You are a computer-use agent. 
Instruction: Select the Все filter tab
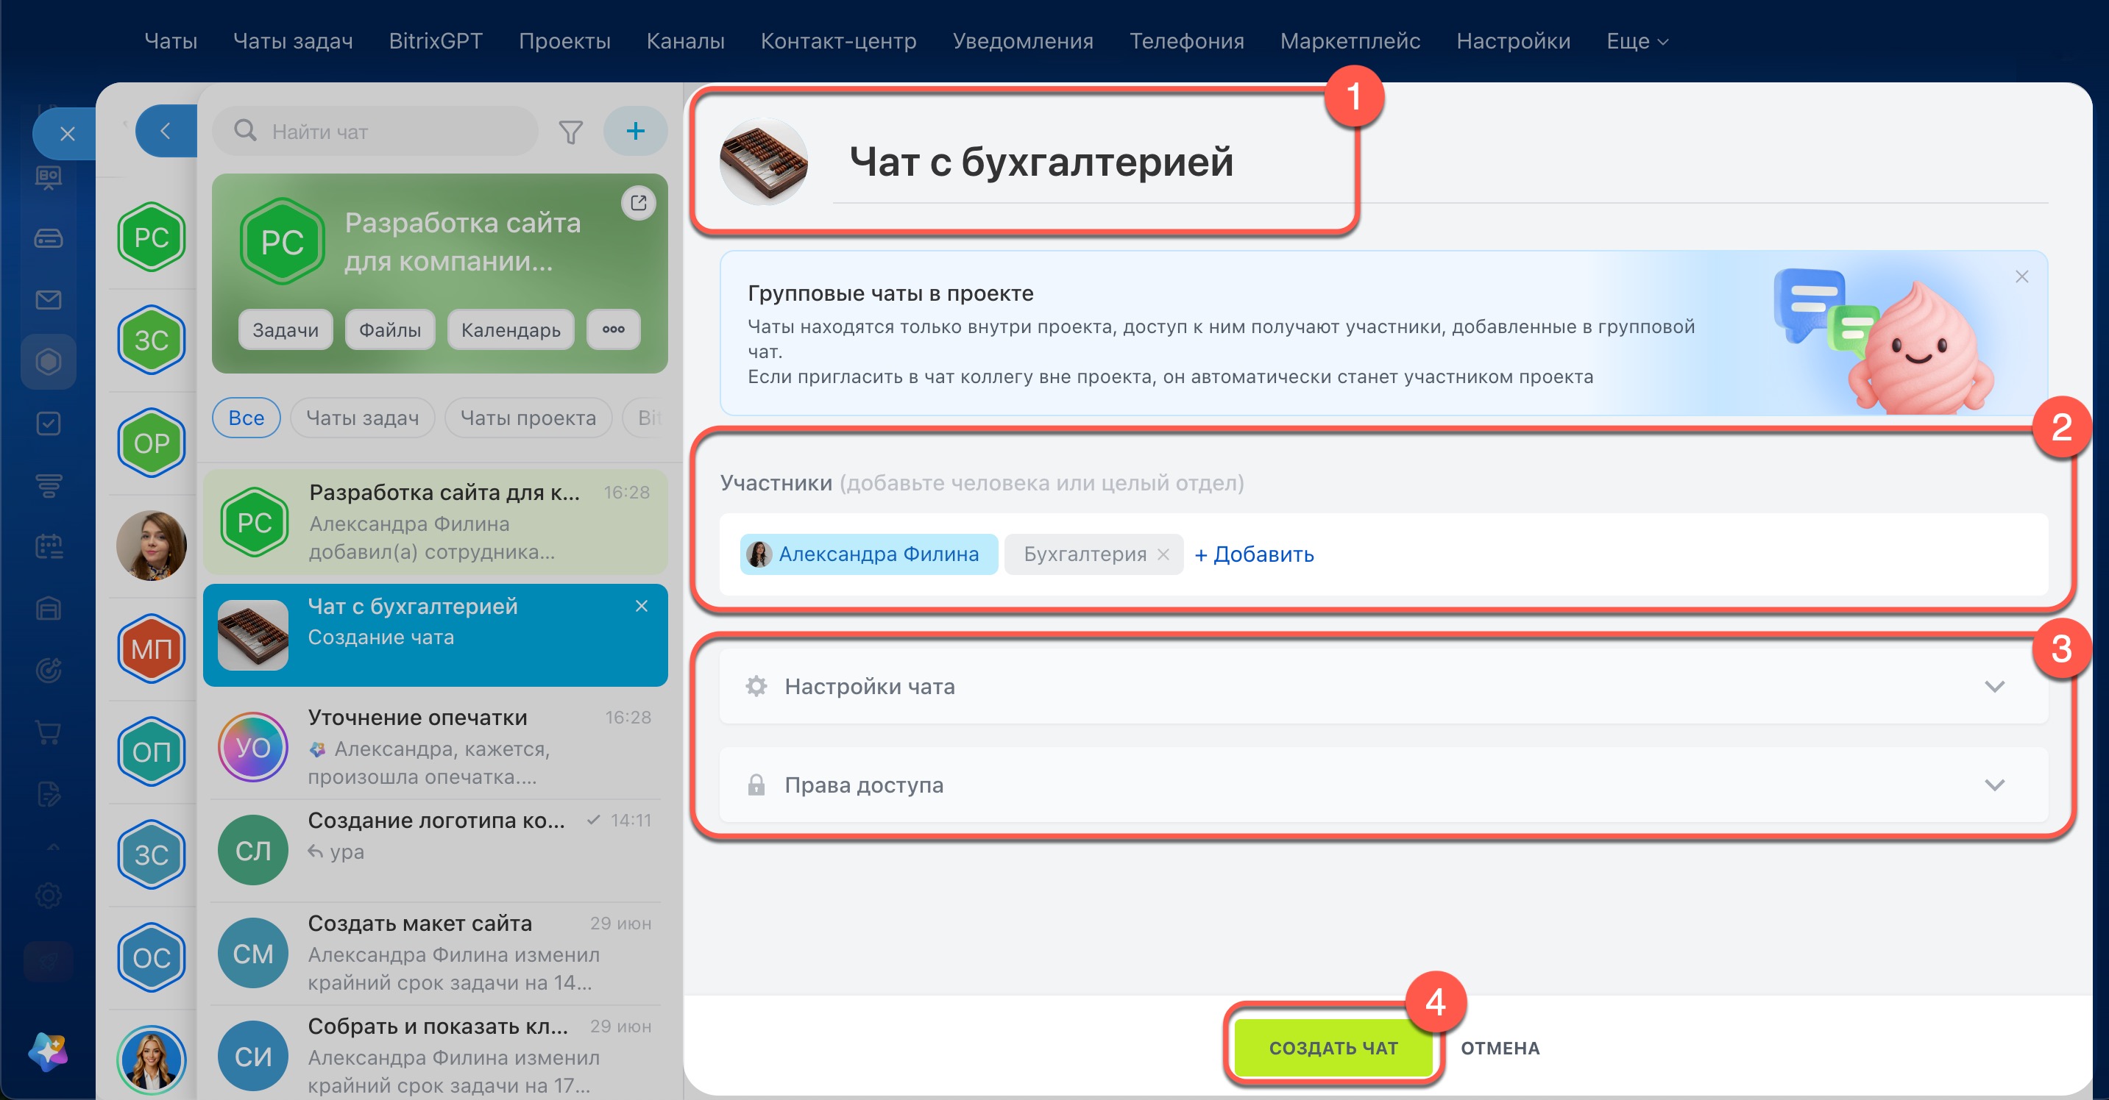(x=246, y=418)
